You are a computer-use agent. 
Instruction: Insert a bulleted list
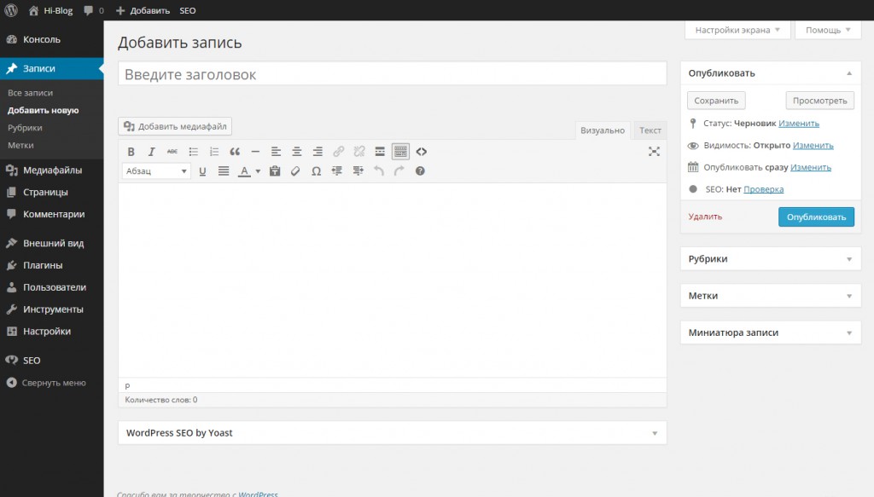click(194, 152)
